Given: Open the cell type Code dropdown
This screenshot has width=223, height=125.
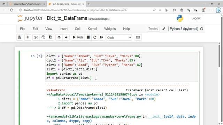Looking at the screenshot, I should (x=119, y=37).
